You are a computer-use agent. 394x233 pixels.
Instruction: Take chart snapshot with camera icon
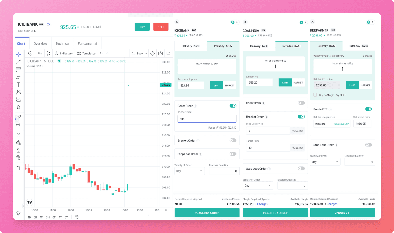(x=160, y=53)
